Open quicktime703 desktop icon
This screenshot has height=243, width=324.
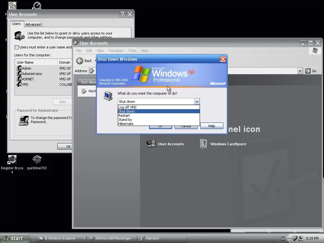click(37, 163)
